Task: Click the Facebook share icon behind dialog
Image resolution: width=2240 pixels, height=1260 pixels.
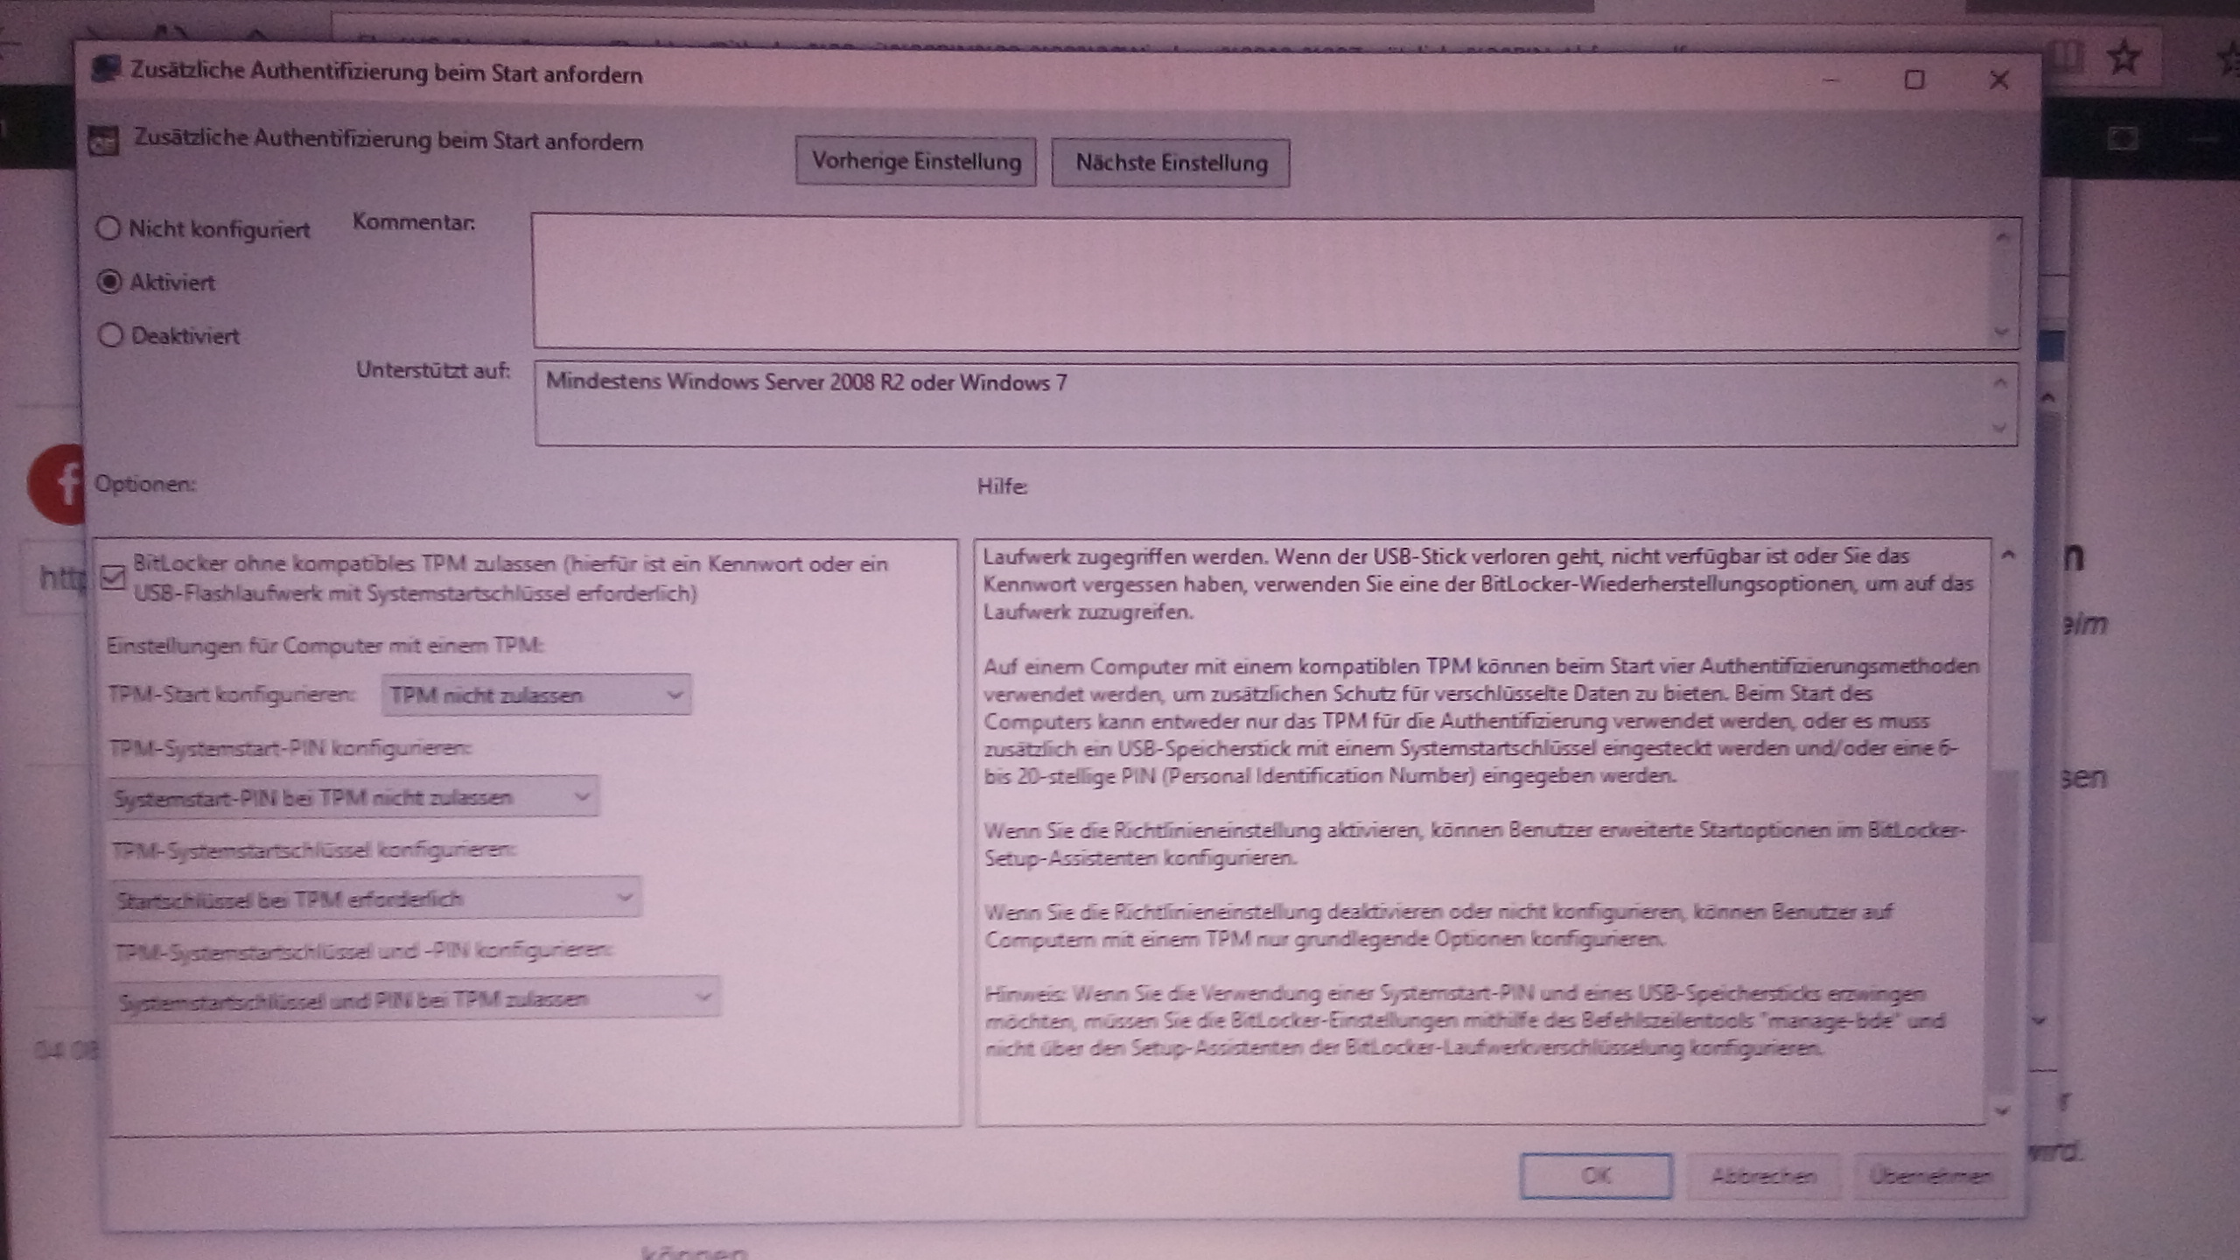Action: 58,484
